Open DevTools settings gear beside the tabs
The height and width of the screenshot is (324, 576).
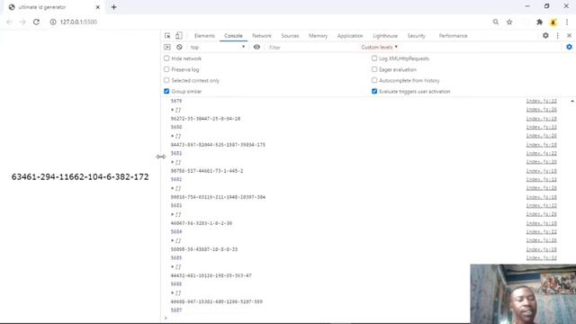pyautogui.click(x=545, y=36)
